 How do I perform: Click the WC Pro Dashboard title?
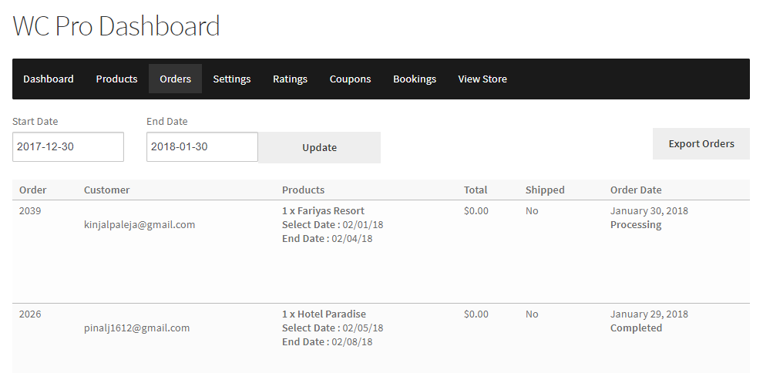[x=116, y=26]
